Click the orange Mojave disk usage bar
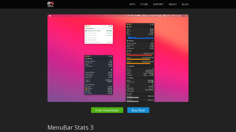236x132 pixels. click(x=138, y=59)
